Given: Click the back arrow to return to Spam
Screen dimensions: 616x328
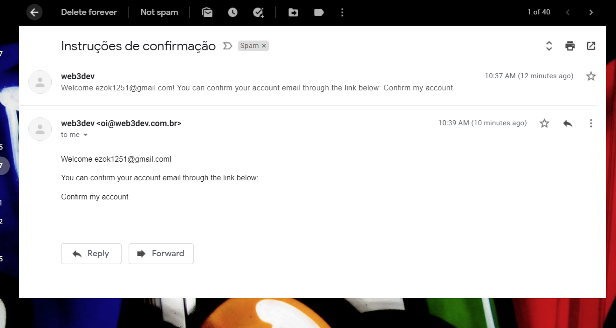Looking at the screenshot, I should coord(34,12).
